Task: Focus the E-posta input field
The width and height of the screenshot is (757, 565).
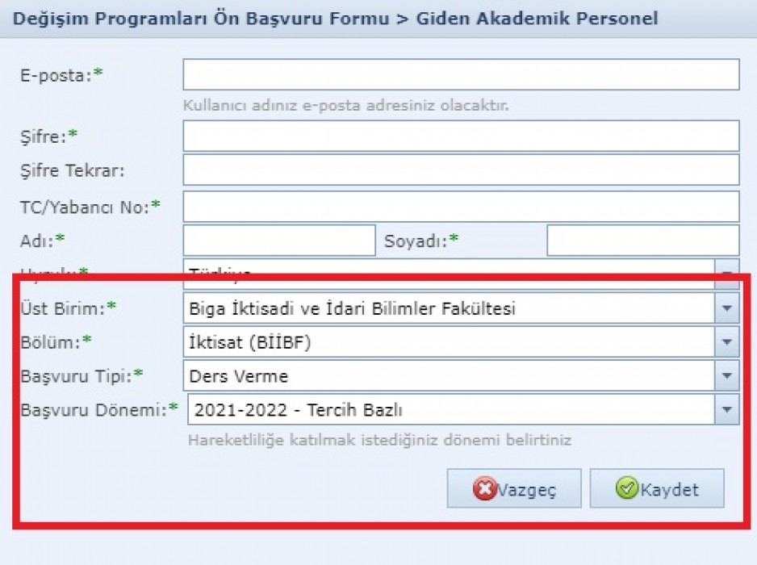Action: (x=461, y=74)
